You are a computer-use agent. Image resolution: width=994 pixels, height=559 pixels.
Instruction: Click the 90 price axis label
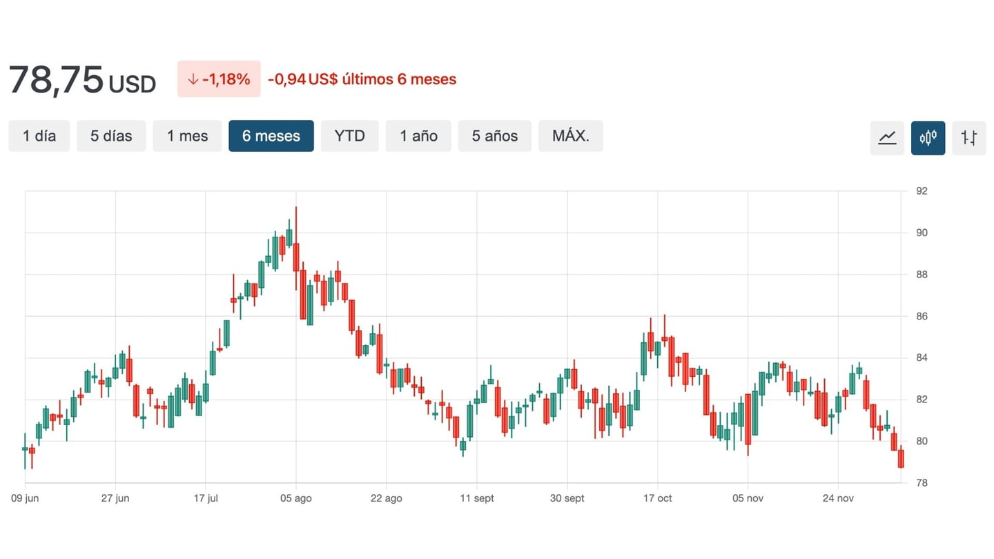(x=922, y=233)
